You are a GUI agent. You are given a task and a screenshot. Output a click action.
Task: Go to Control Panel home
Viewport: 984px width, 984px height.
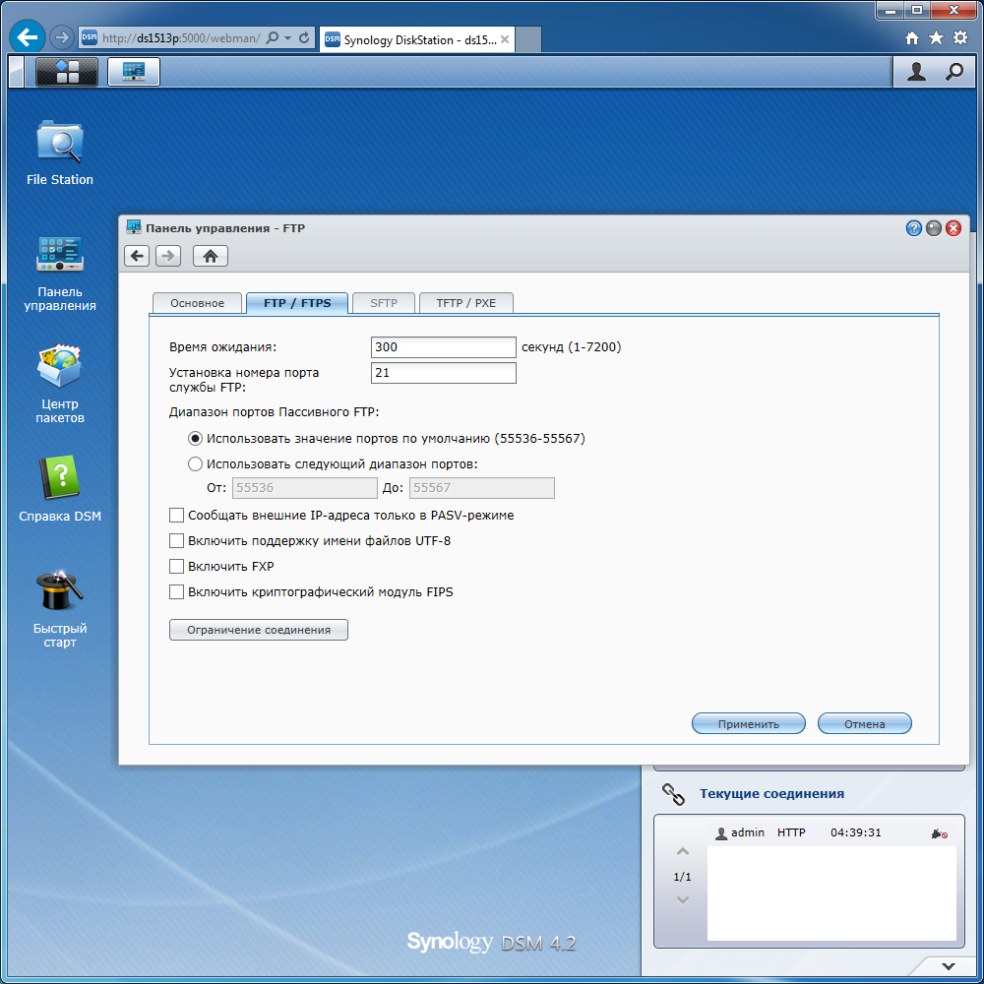[x=211, y=256]
